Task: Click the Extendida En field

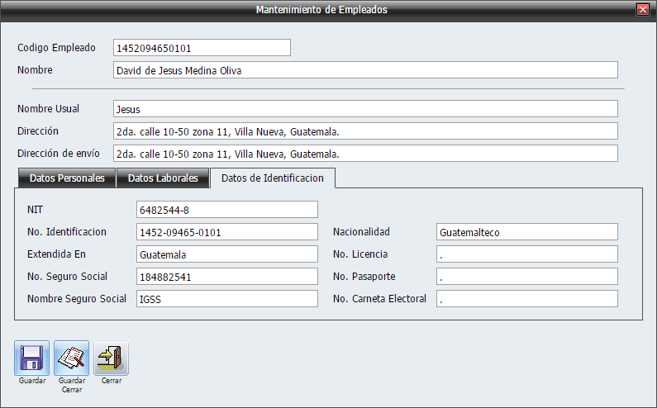Action: 226,254
